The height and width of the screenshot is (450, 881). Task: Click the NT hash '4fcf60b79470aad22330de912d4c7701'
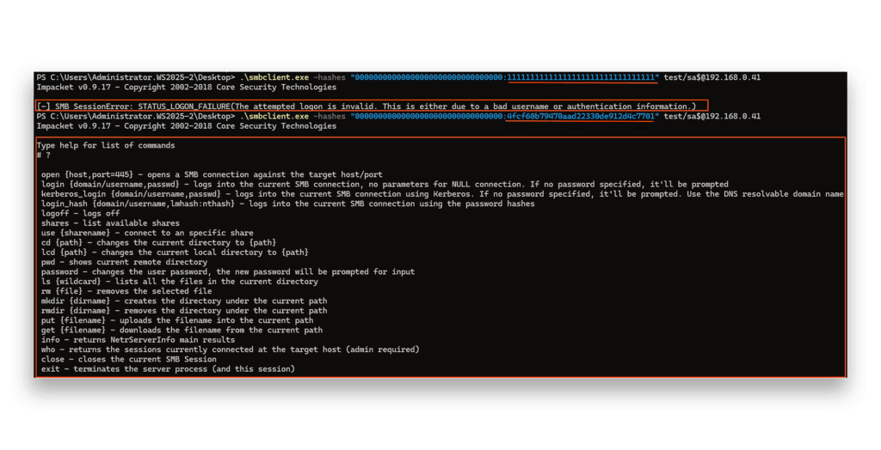click(x=581, y=116)
